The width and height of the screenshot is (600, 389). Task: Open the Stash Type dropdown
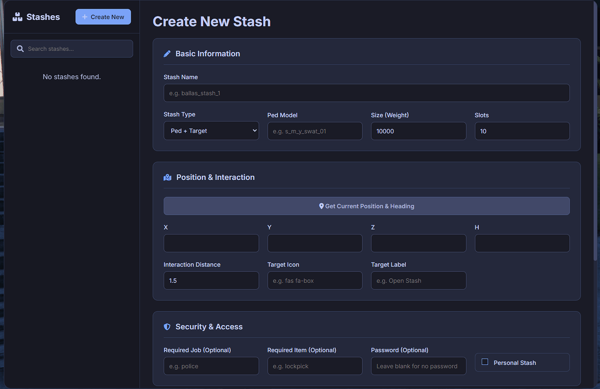[x=211, y=131]
